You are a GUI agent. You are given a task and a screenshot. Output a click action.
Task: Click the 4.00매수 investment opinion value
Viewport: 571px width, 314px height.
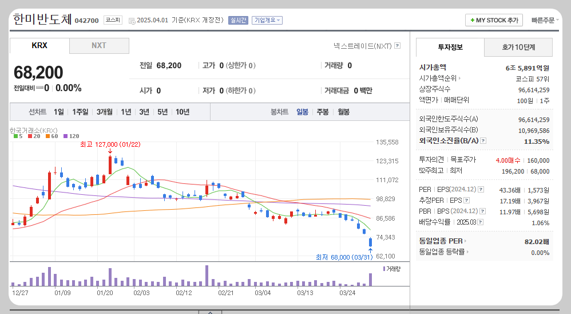coord(508,160)
